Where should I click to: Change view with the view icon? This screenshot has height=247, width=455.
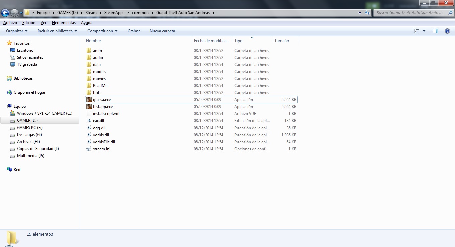coord(417,31)
